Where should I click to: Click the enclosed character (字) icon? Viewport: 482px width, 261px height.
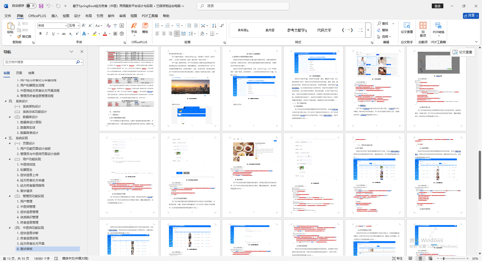[122, 34]
